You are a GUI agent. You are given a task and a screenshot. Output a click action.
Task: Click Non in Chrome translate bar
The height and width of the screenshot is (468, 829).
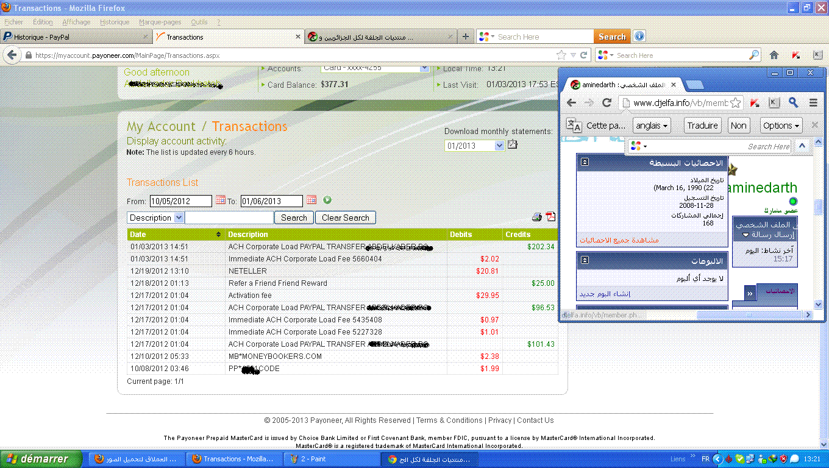[x=739, y=126]
